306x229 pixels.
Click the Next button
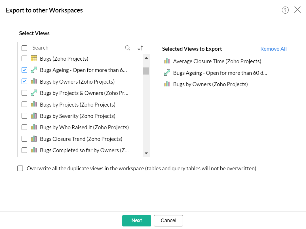coord(136,220)
